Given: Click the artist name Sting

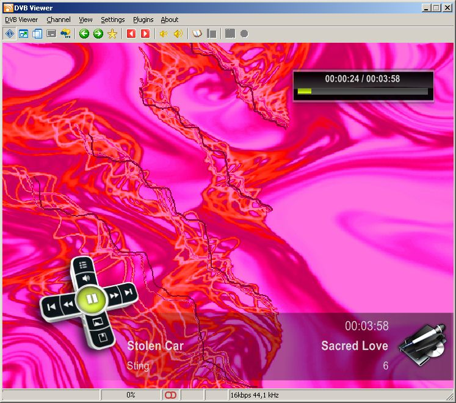Looking at the screenshot, I should [138, 366].
